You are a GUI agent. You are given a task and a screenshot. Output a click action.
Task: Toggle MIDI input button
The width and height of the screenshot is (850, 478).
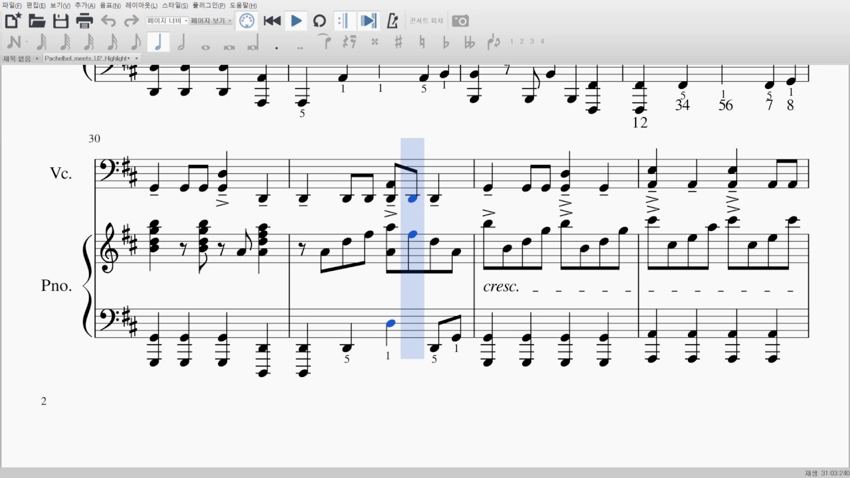click(246, 21)
